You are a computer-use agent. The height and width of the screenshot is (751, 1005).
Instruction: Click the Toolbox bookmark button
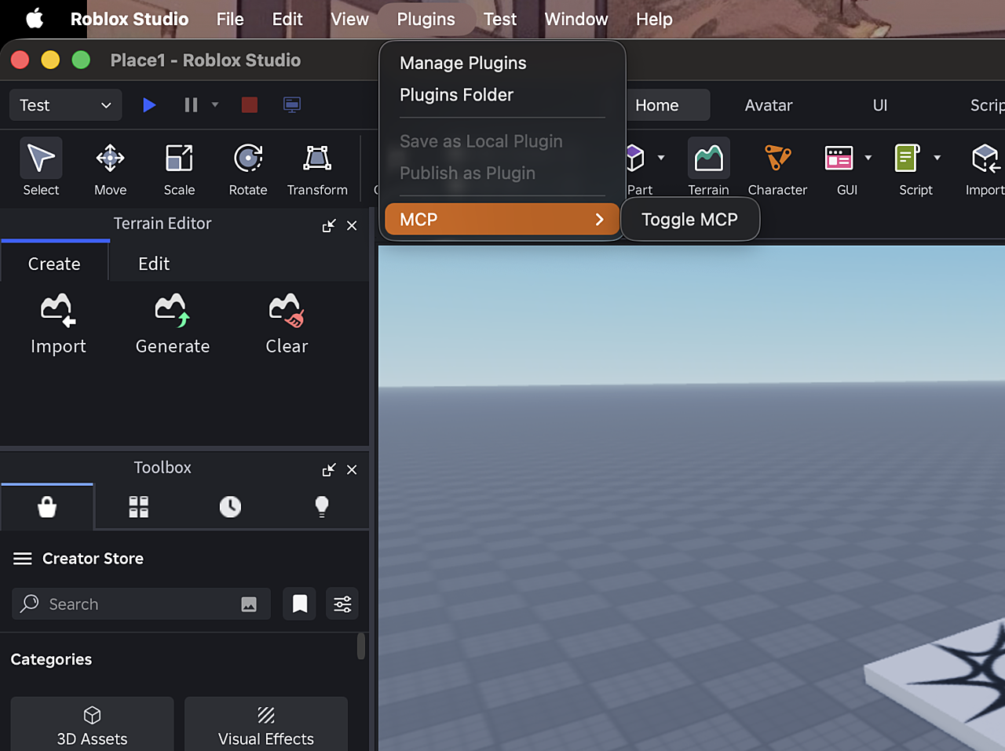pos(299,603)
